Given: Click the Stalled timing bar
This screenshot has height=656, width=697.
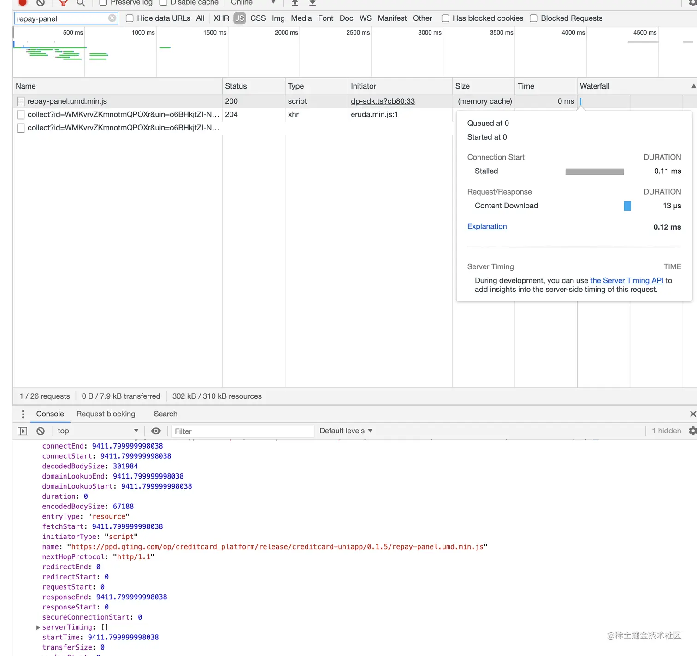Looking at the screenshot, I should [595, 171].
